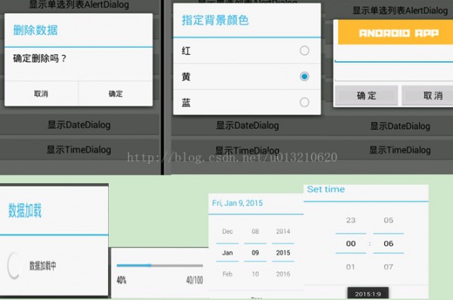453x300 pixels.
Task: Select the 红 radio button
Action: pos(304,51)
